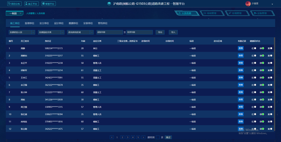Click ID number 370405******1816

click(54, 121)
